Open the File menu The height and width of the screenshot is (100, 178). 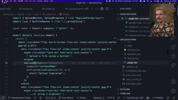point(11,1)
